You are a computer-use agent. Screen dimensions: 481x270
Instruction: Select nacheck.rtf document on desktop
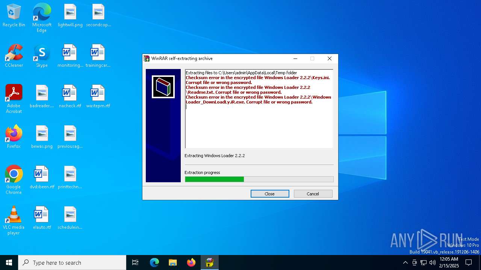click(x=70, y=96)
